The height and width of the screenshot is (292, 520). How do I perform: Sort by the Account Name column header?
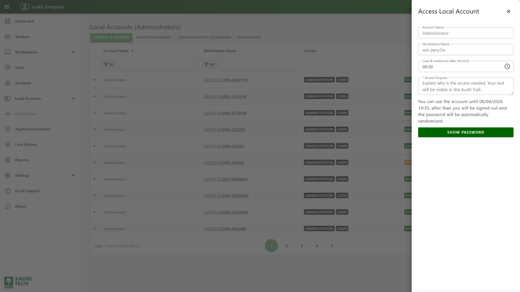116,51
